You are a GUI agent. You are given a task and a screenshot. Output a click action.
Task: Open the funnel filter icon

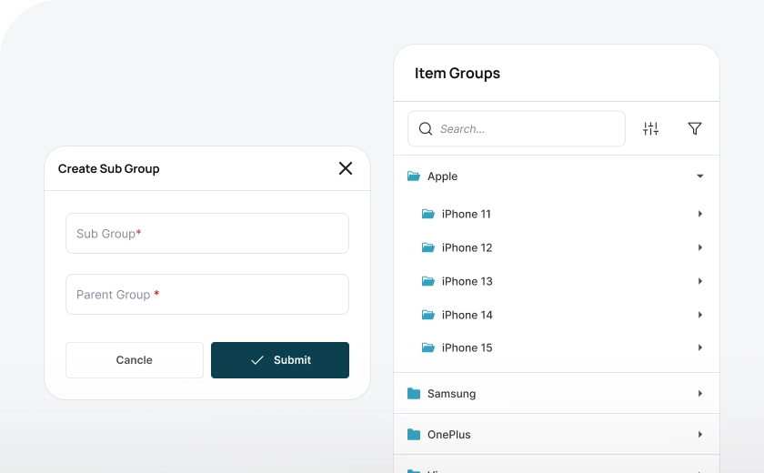coord(694,128)
